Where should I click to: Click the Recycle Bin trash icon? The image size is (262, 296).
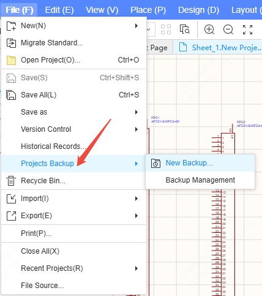click(x=11, y=181)
